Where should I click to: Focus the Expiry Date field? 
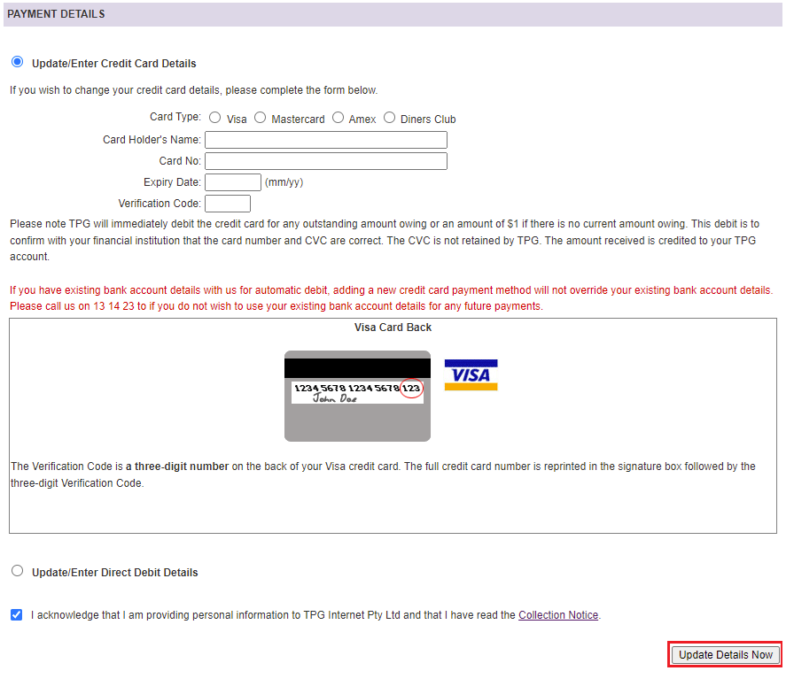pyautogui.click(x=233, y=182)
